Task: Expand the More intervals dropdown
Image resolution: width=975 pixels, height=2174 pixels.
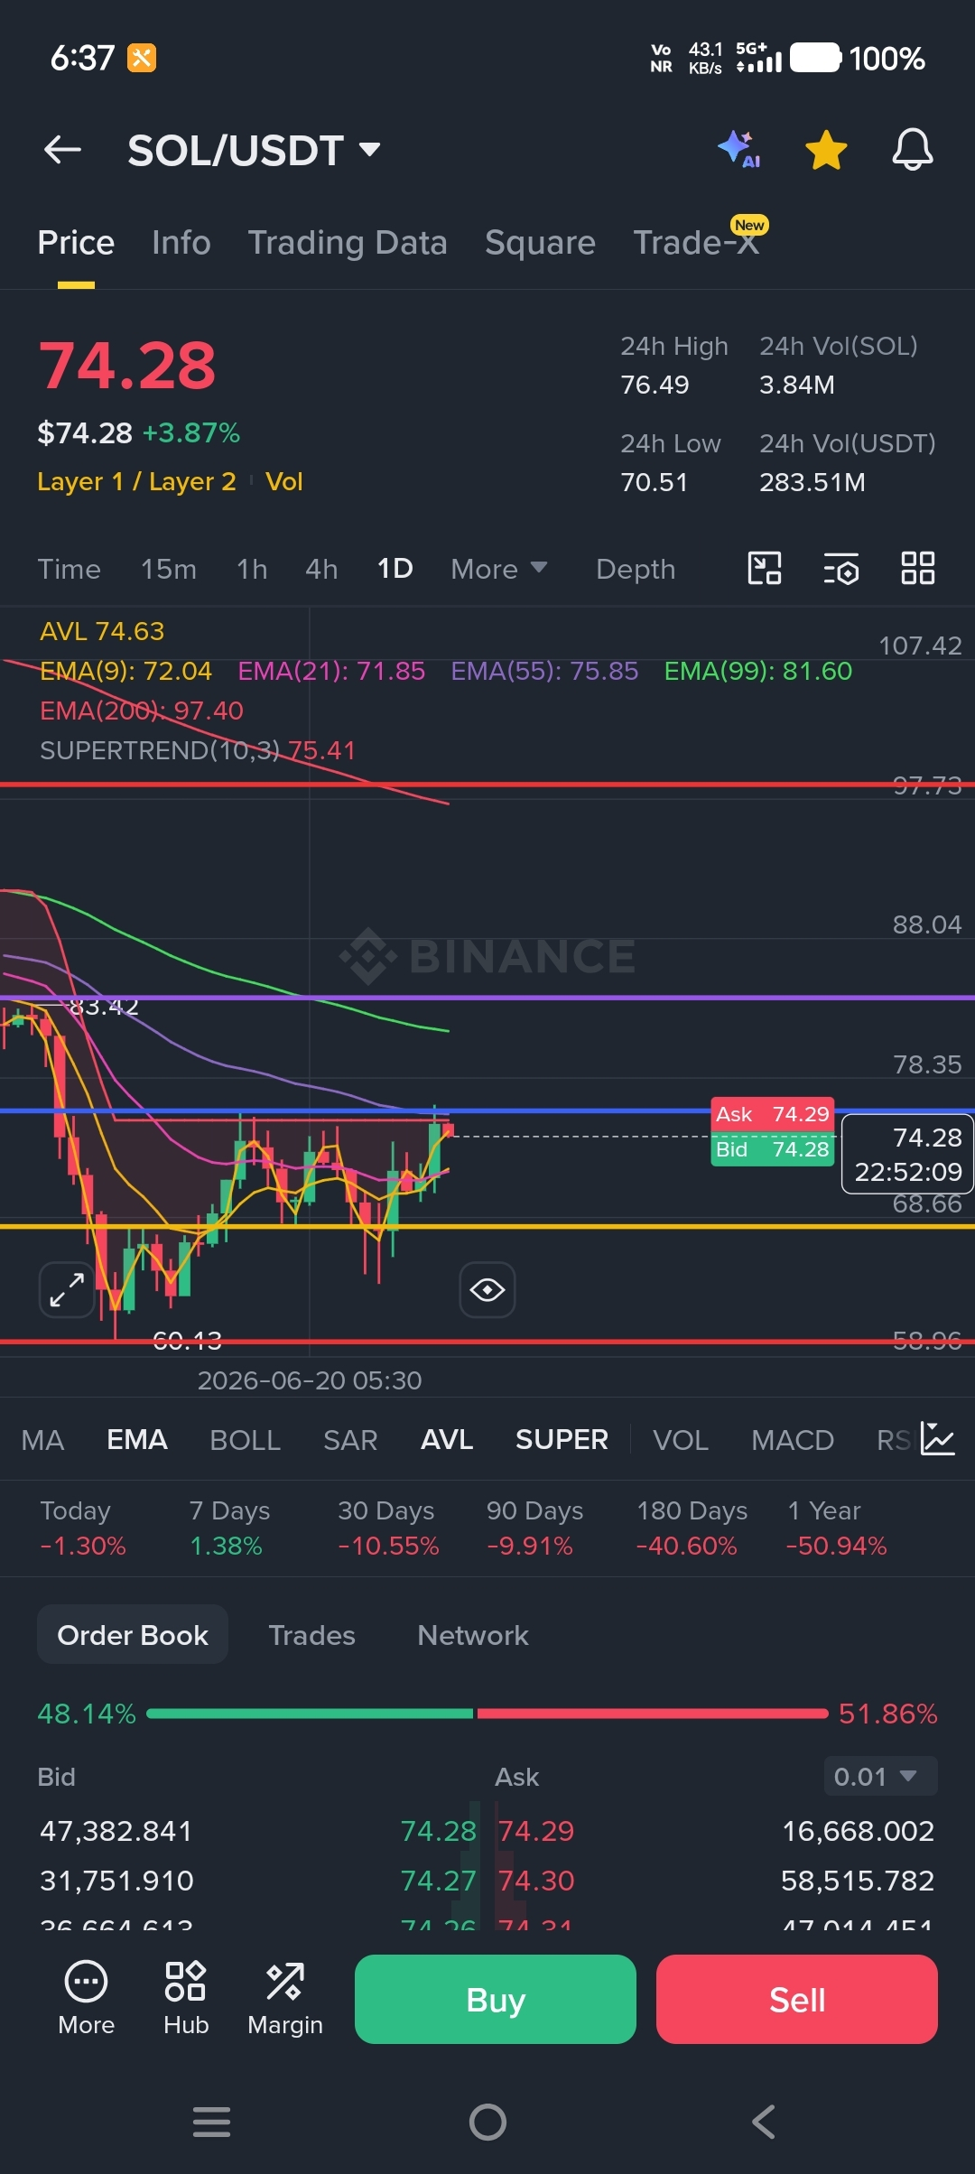Action: click(x=499, y=569)
